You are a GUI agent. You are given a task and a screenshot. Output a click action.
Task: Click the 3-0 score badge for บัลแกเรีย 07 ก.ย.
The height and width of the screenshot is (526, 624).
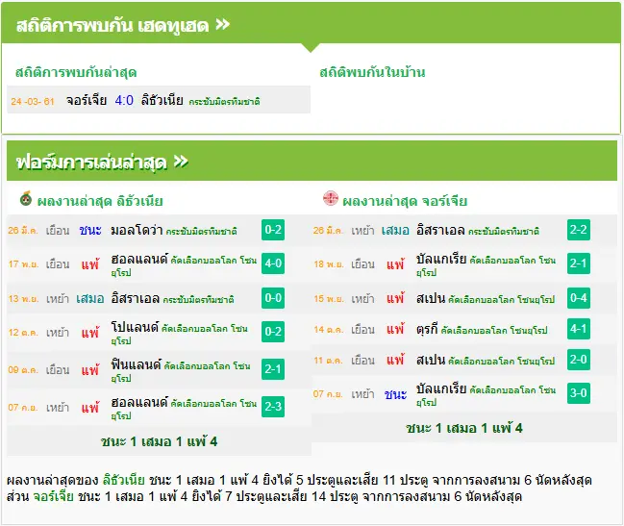coord(579,393)
